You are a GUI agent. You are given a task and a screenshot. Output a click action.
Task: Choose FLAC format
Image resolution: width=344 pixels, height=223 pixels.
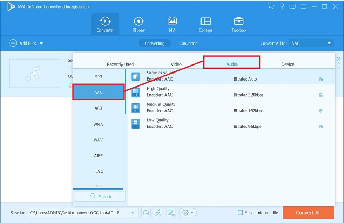(98, 171)
